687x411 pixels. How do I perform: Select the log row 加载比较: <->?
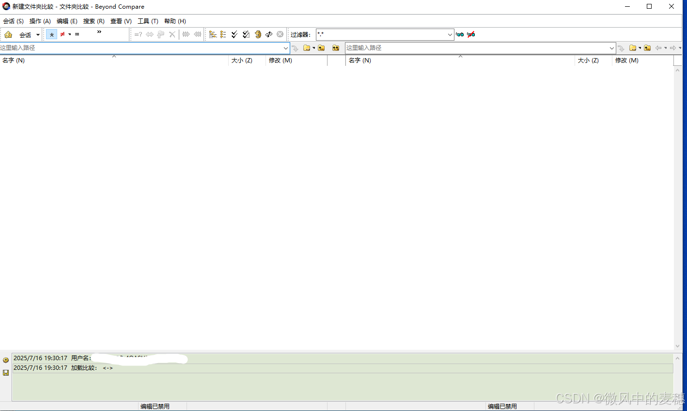(x=343, y=368)
